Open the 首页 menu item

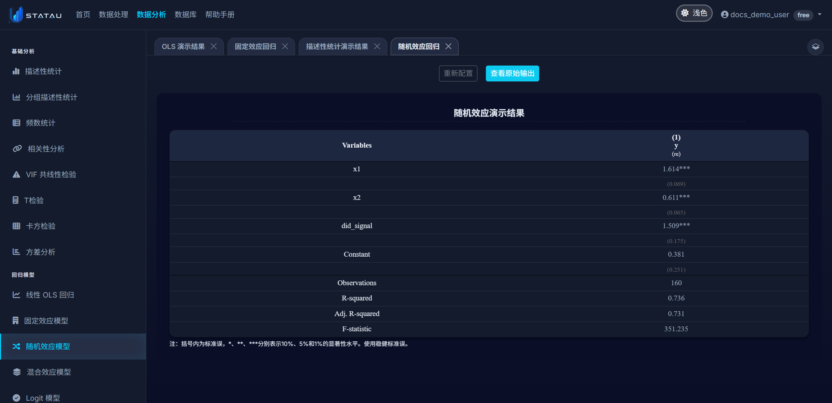click(83, 15)
